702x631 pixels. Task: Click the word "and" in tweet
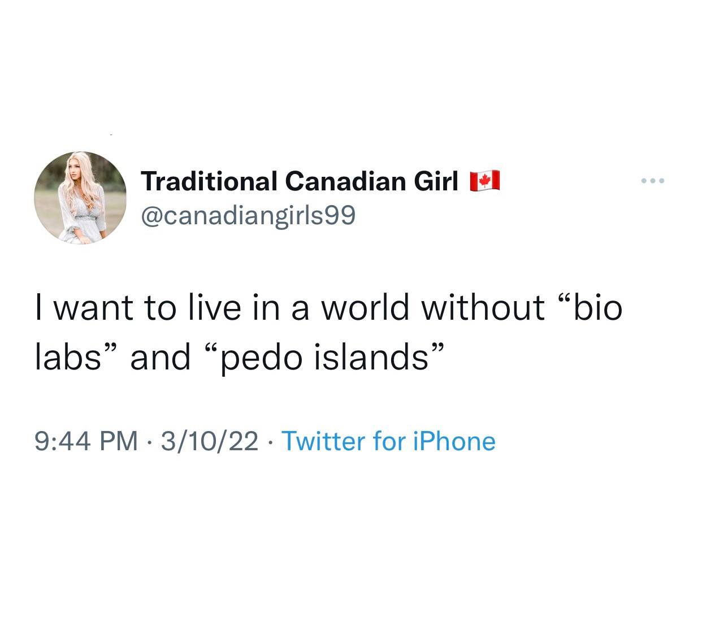coord(161,358)
